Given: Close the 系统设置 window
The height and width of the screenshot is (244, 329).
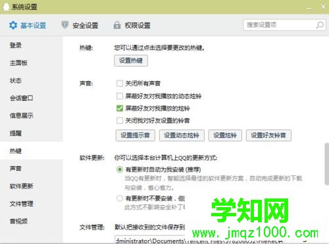Looking at the screenshot, I should (323, 7).
